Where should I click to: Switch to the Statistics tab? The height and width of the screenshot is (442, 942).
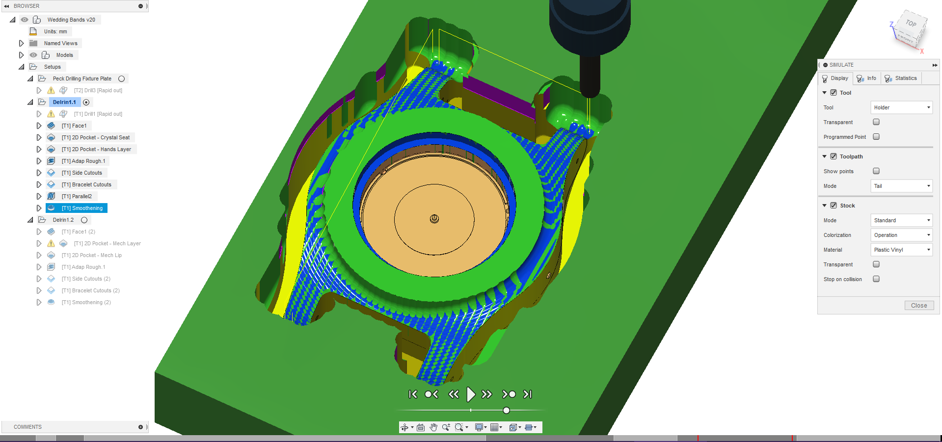click(x=901, y=78)
